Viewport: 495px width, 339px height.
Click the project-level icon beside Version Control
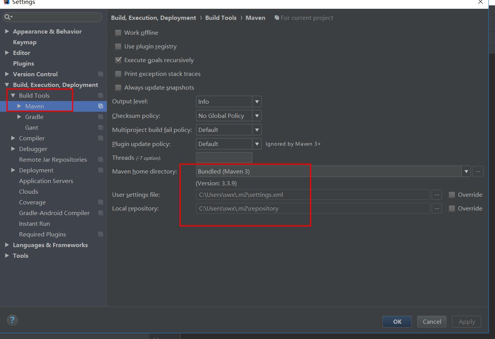(101, 74)
